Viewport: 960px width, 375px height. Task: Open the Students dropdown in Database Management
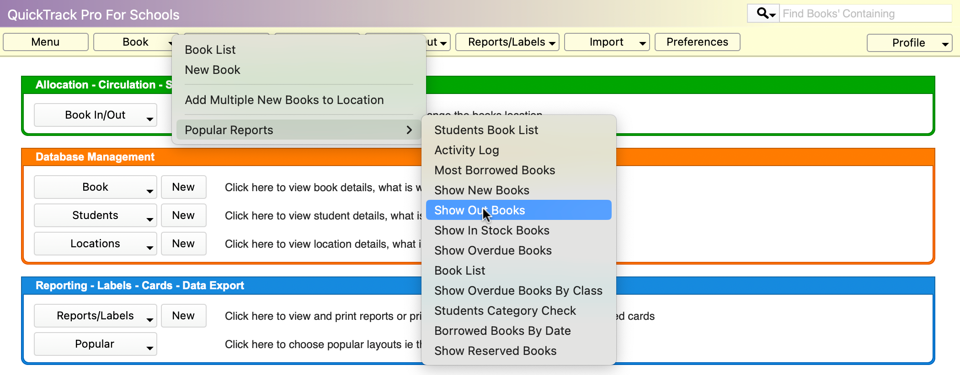tap(95, 215)
